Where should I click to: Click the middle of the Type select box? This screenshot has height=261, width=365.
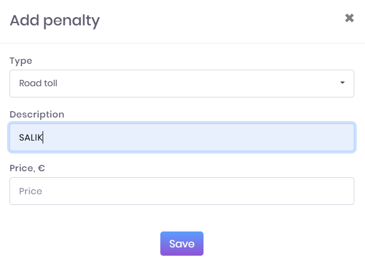(182, 83)
